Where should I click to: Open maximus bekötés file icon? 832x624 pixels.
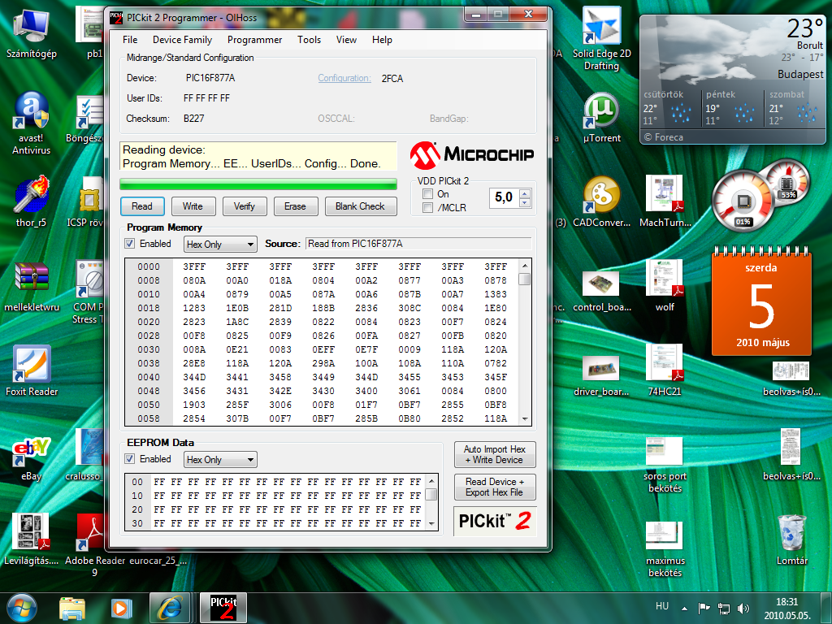point(665,550)
